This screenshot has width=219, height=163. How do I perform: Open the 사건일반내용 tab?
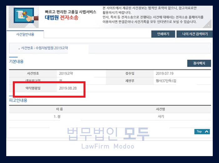[x=25, y=34]
